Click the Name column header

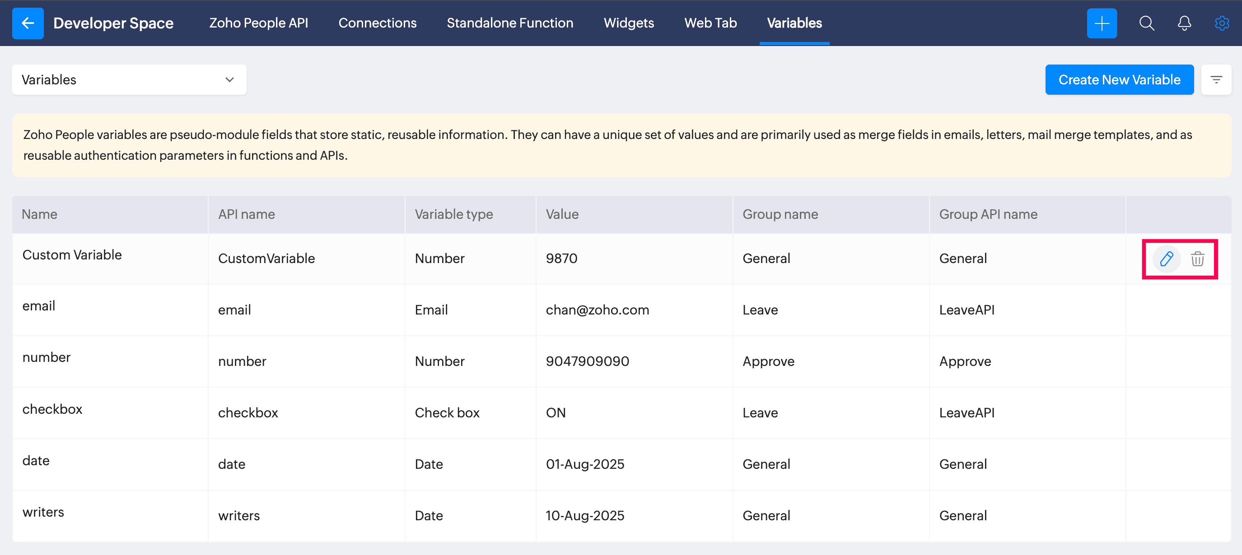click(40, 214)
